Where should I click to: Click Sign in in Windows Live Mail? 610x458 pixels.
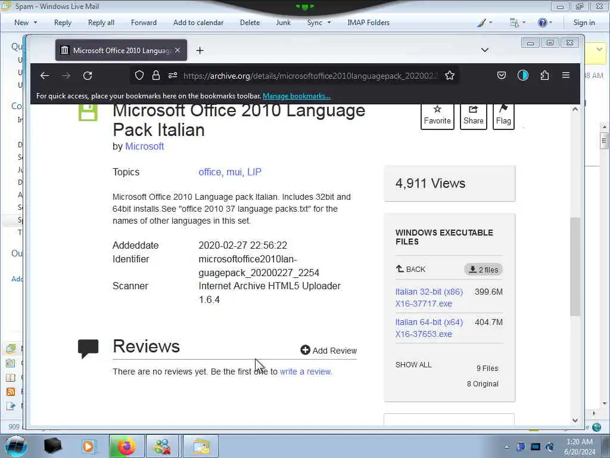pyautogui.click(x=584, y=23)
